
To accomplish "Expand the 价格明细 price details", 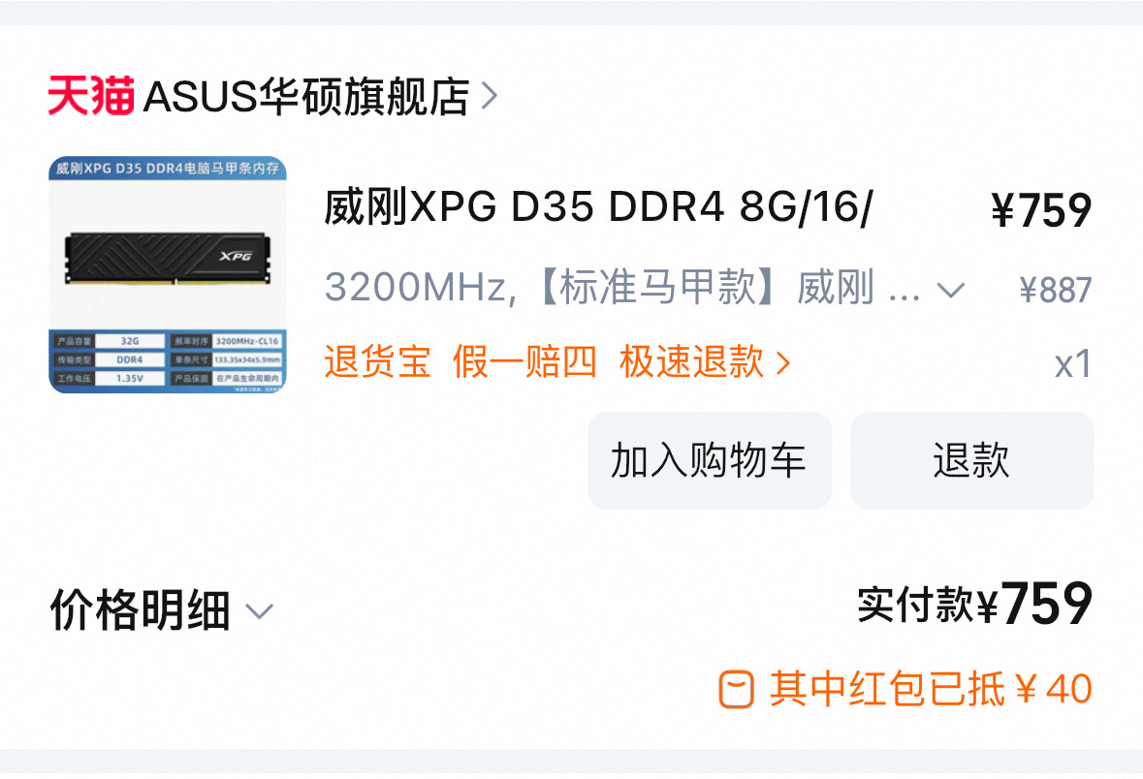I will tap(161, 610).
